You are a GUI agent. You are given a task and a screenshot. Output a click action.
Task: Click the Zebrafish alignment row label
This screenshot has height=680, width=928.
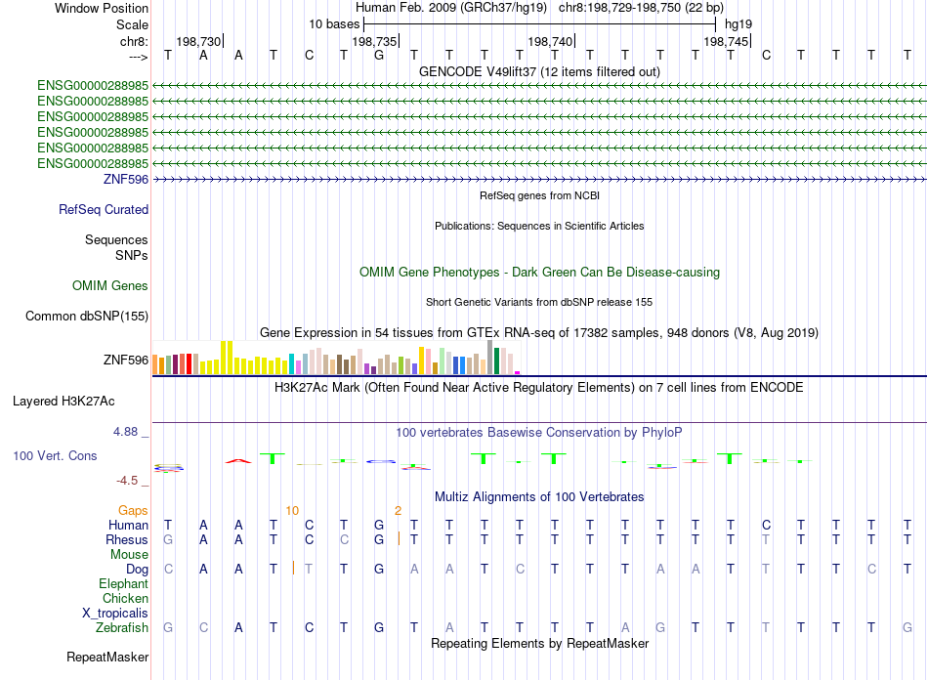click(122, 628)
